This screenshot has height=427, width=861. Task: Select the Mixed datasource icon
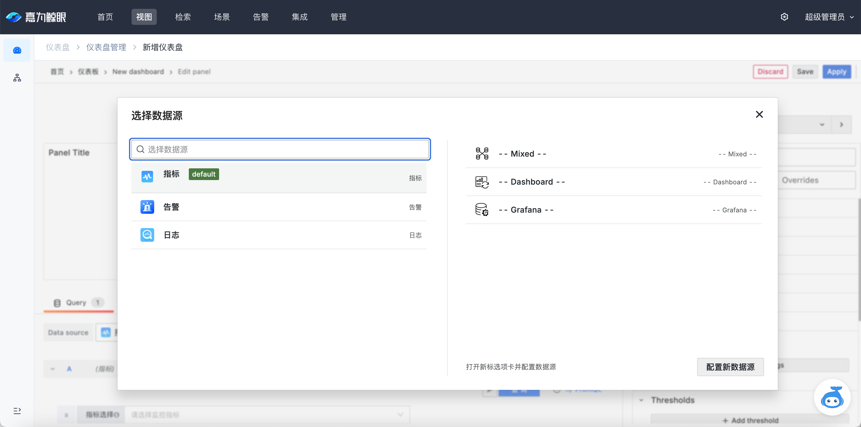pyautogui.click(x=482, y=153)
